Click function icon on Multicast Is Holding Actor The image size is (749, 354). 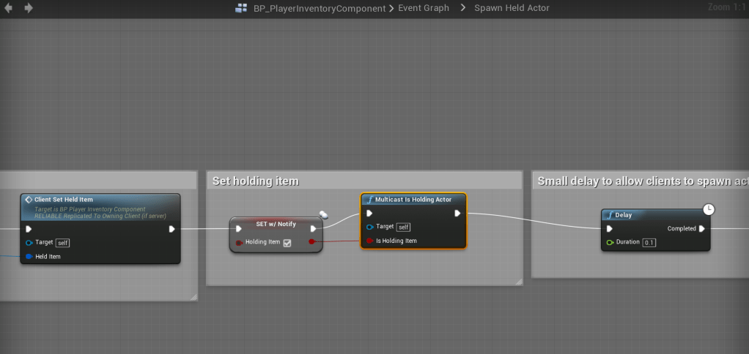point(369,200)
